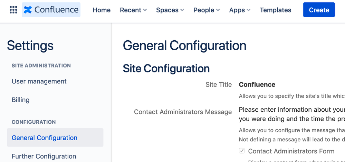Expand the Recent dropdown menu

133,10
